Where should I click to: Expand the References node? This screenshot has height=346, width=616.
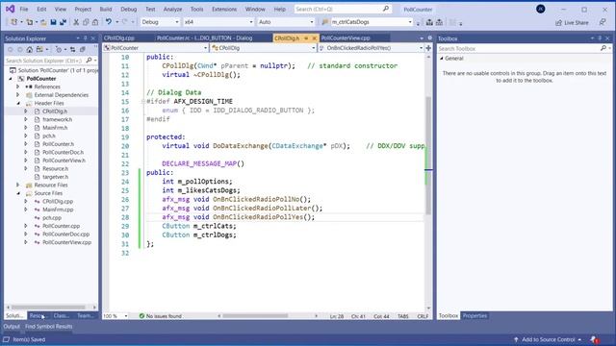tap(17, 86)
